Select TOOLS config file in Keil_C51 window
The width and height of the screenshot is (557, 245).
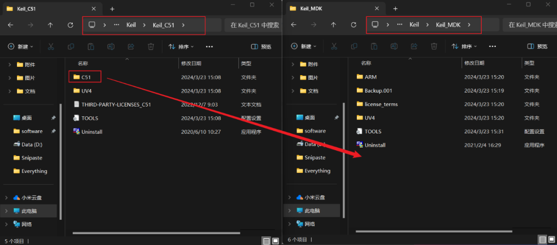(86, 118)
